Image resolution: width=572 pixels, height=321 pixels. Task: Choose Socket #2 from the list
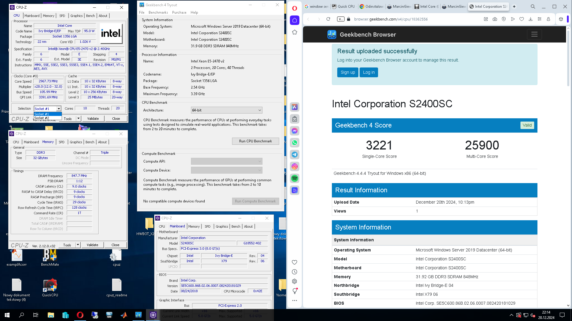pos(48,118)
